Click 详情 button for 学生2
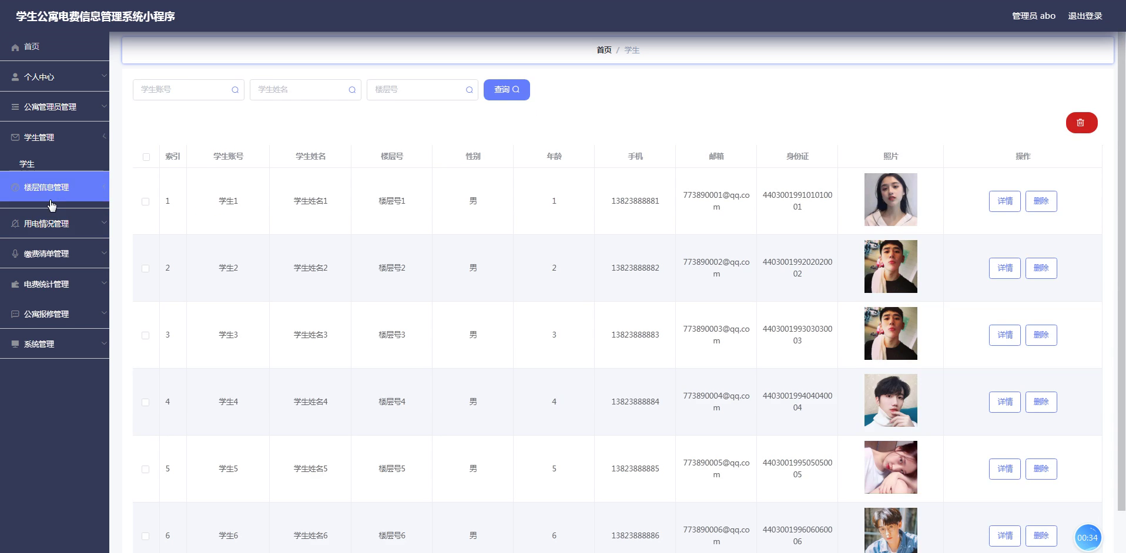 tap(1005, 268)
